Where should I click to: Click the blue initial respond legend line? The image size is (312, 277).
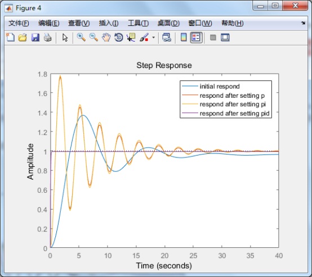(190, 86)
